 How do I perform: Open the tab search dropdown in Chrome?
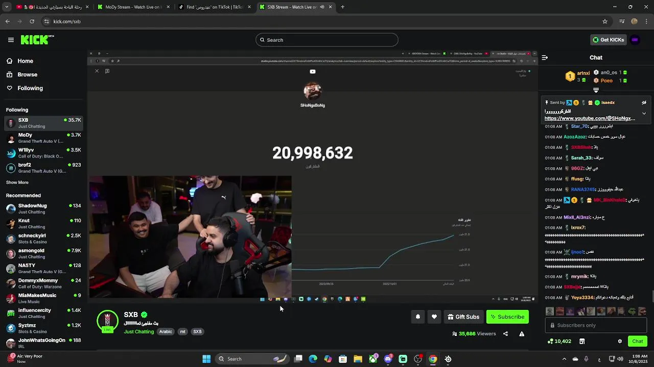[x=7, y=7]
